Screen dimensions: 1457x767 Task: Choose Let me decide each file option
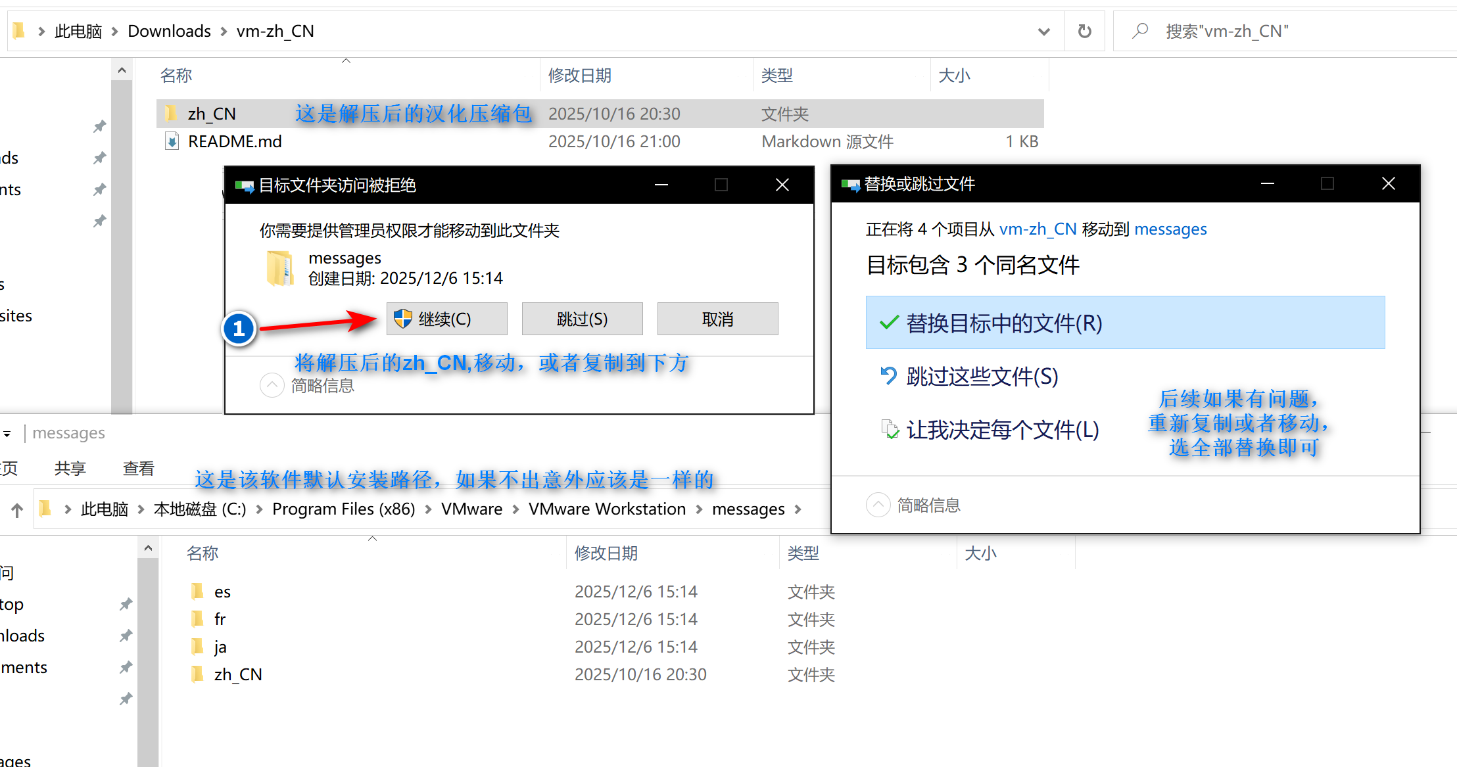(x=1002, y=430)
